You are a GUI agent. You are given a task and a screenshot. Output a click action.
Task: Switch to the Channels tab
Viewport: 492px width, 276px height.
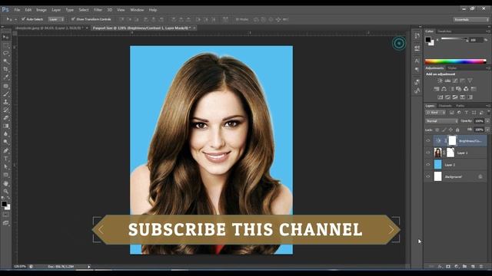pos(445,106)
